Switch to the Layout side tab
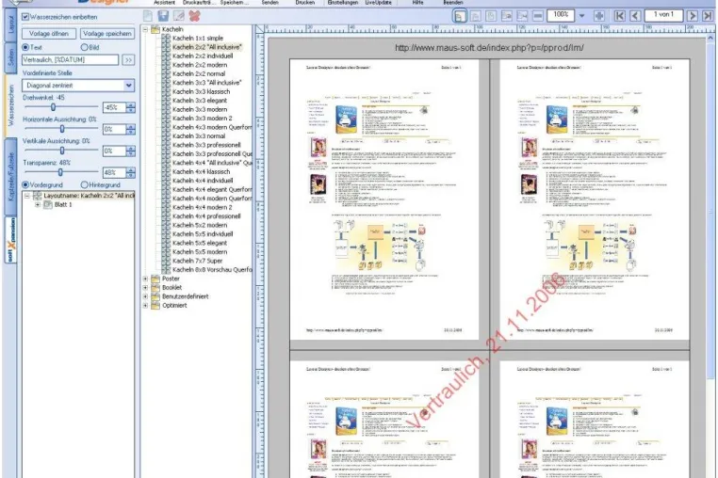Screen dimensions: 718x478 11,24
